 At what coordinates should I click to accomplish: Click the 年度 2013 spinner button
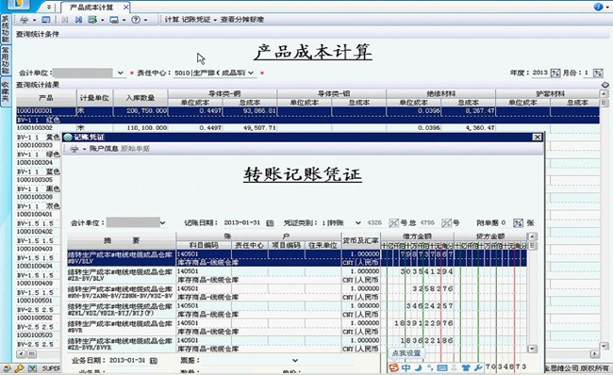[555, 73]
